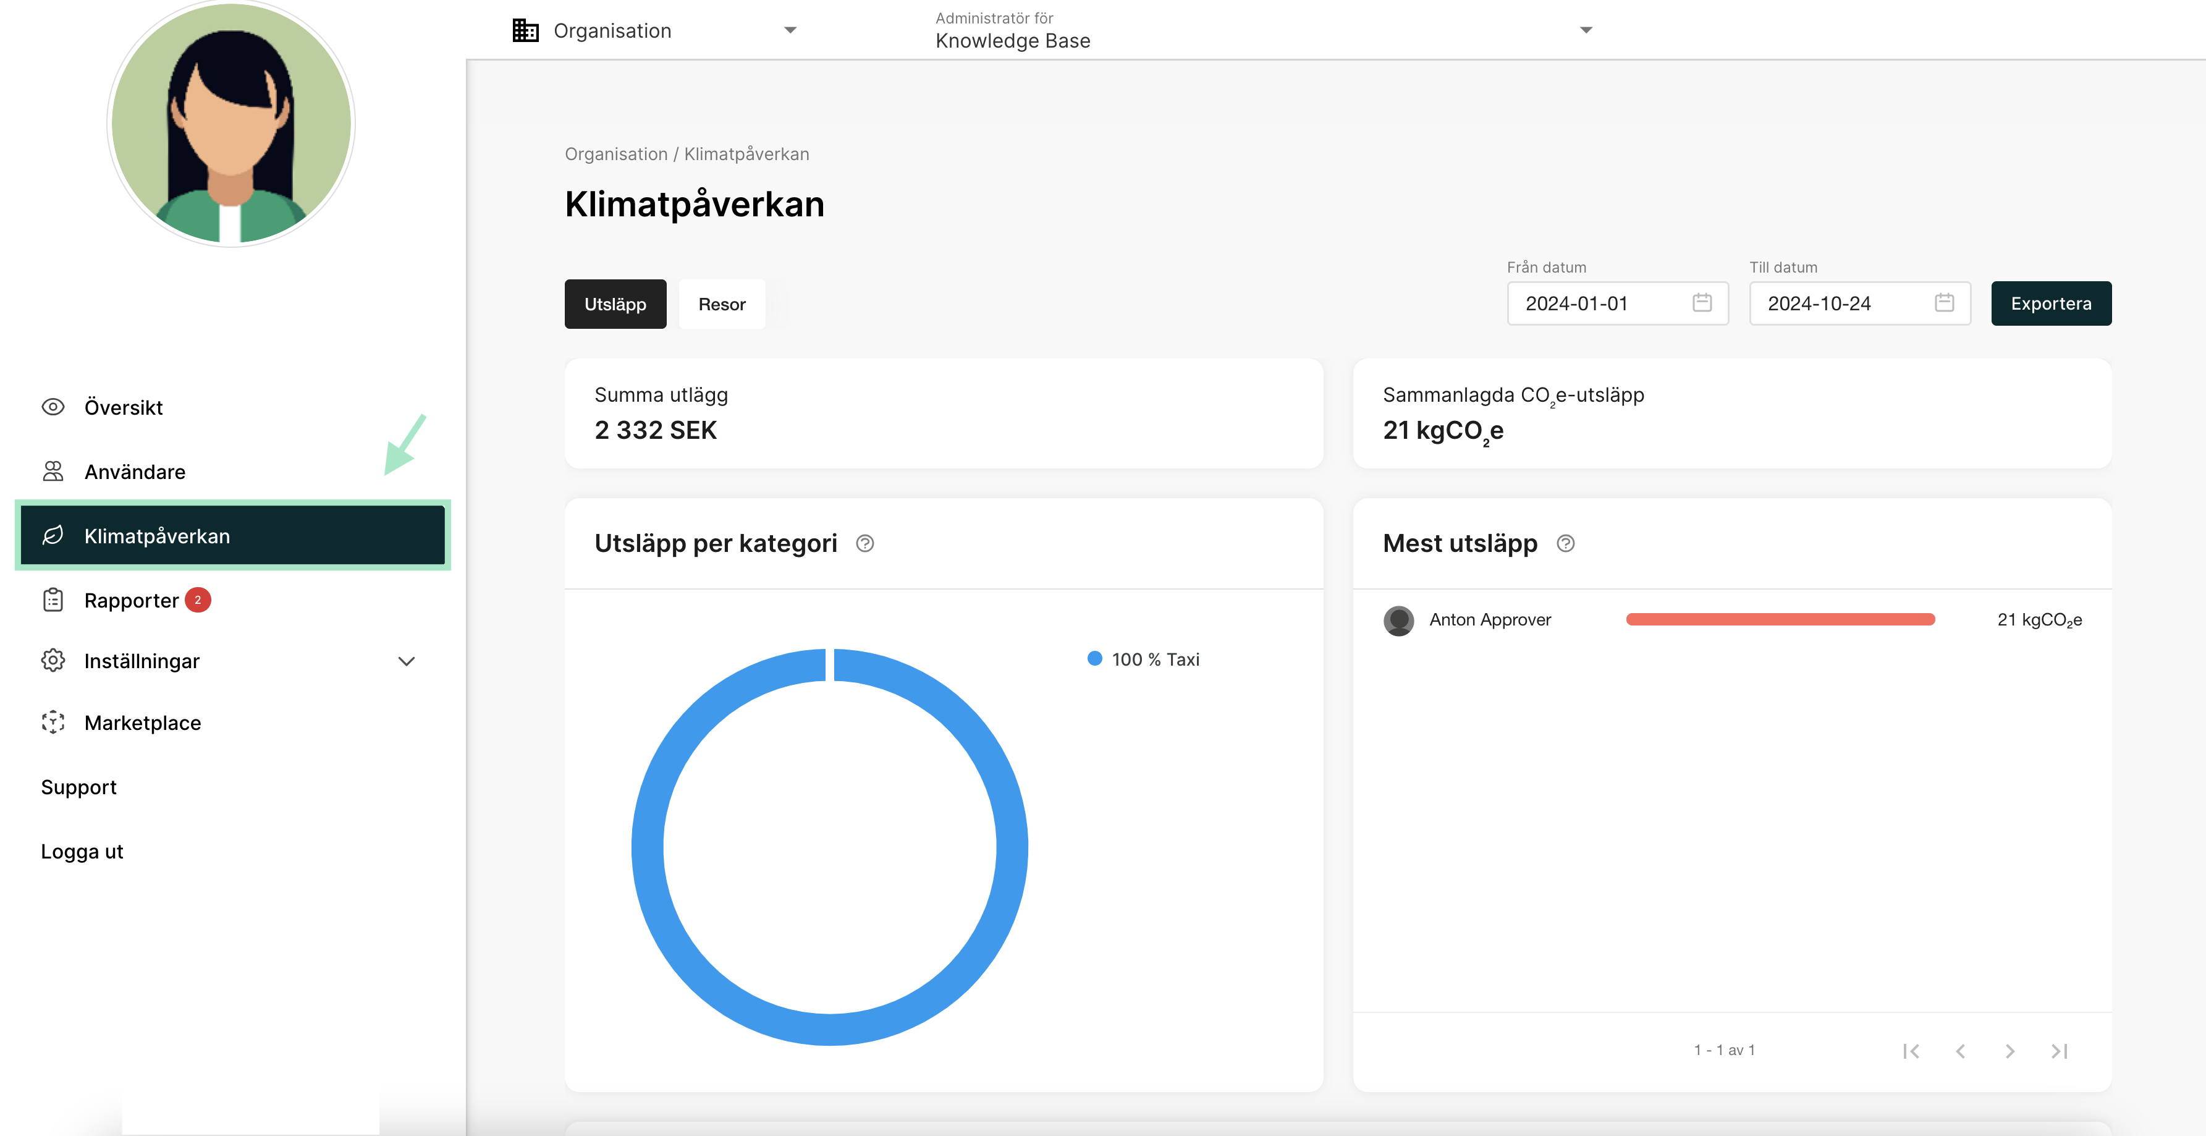Click the Organisation building icon
The width and height of the screenshot is (2206, 1136).
pos(525,31)
